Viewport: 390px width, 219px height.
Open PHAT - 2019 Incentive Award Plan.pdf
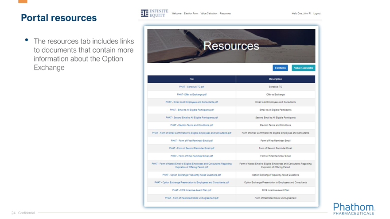tap(191, 190)
